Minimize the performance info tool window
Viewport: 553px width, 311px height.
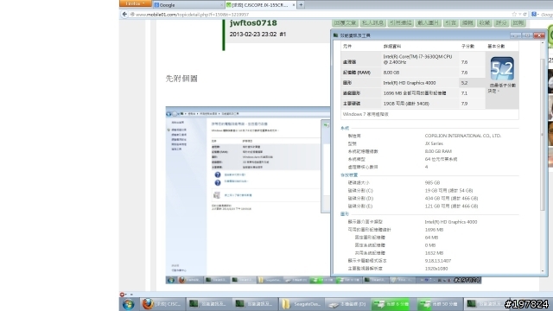515,35
